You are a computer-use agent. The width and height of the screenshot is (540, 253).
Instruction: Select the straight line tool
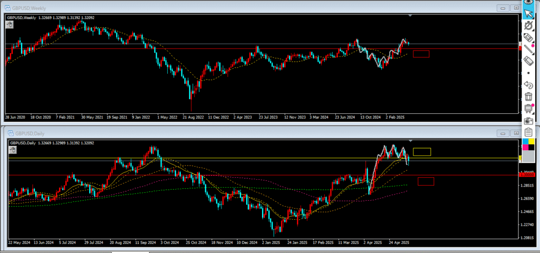click(528, 49)
